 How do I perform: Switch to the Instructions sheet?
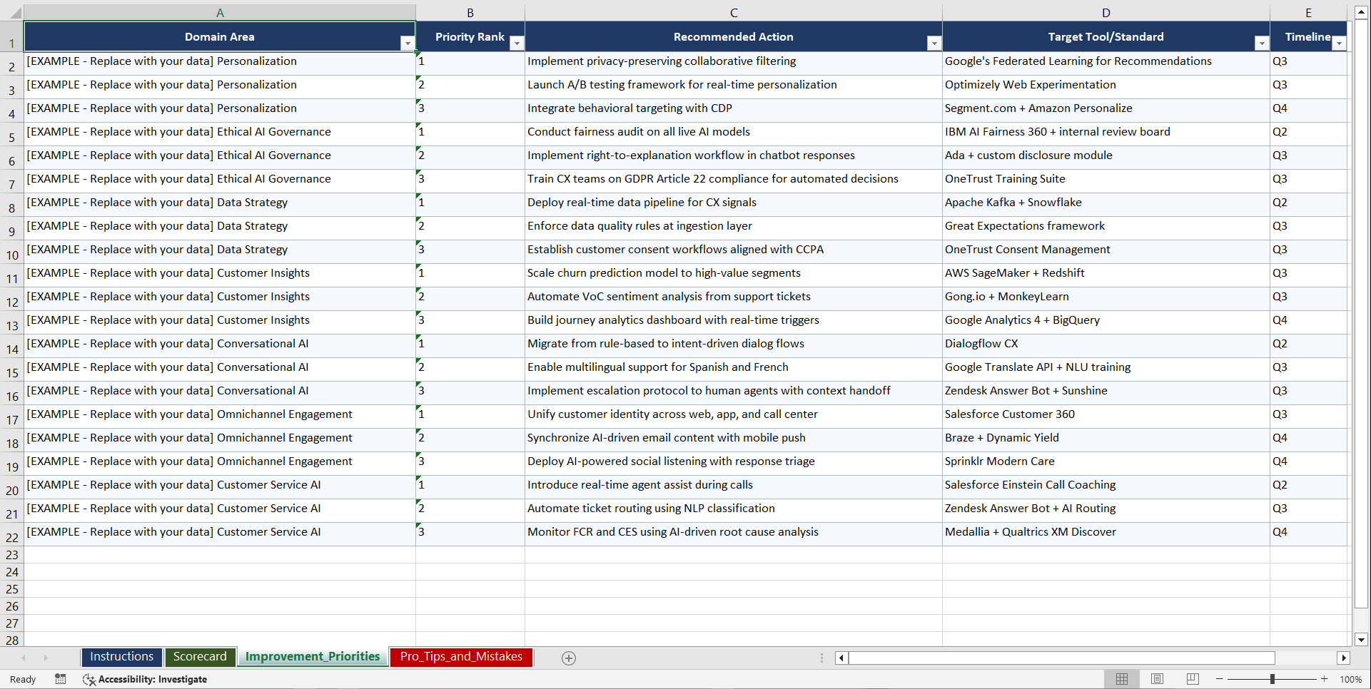[x=121, y=656]
